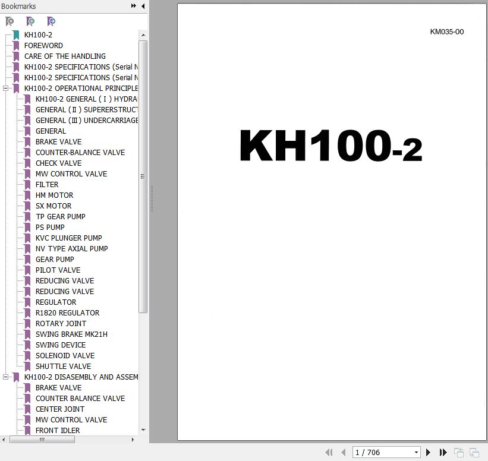
Task: Click the last window layout icon at bottom-right corner
Action: click(474, 452)
